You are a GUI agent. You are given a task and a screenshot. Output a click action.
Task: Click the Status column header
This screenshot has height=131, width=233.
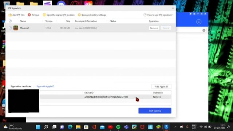tap(113, 21)
